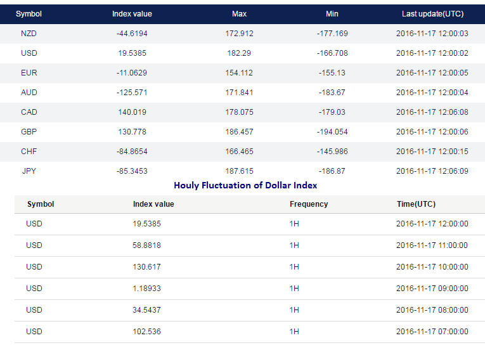Select the CHF currency symbol
The height and width of the screenshot is (345, 485).
click(29, 152)
